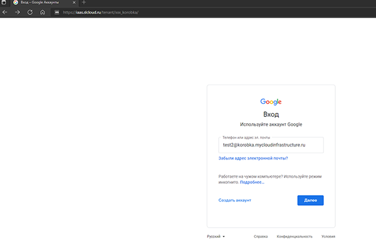
Task: Open the tab actions menu icon
Action: (x=4, y=3)
